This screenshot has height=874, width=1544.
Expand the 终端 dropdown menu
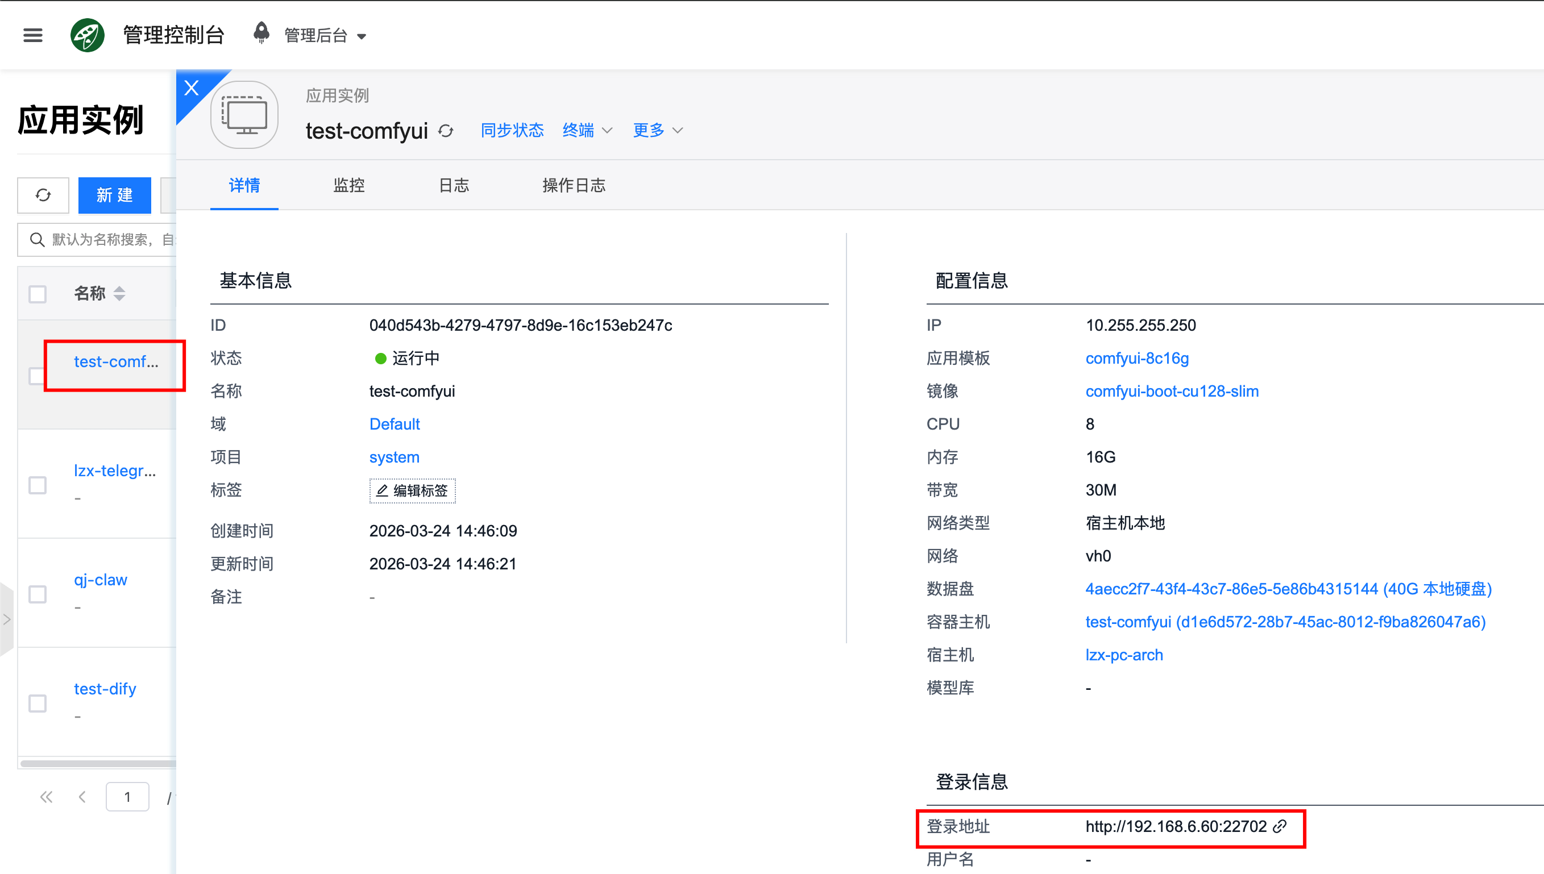point(587,130)
